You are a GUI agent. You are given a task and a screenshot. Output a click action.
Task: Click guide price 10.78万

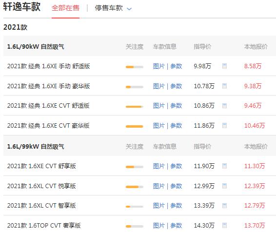[204, 86]
